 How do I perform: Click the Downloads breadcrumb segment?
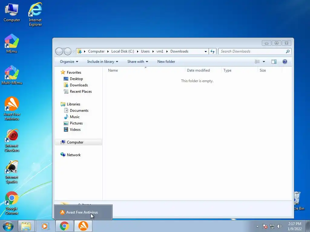[x=179, y=51]
